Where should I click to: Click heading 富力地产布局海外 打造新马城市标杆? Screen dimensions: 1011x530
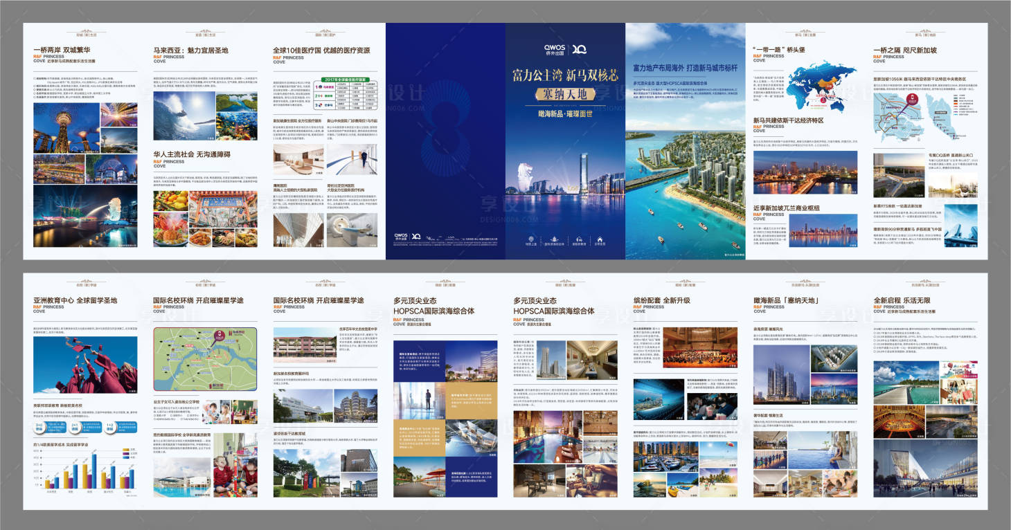[686, 68]
